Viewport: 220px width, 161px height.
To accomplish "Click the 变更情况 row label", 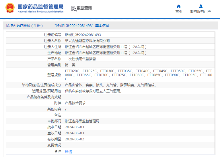I will (x=54, y=145).
